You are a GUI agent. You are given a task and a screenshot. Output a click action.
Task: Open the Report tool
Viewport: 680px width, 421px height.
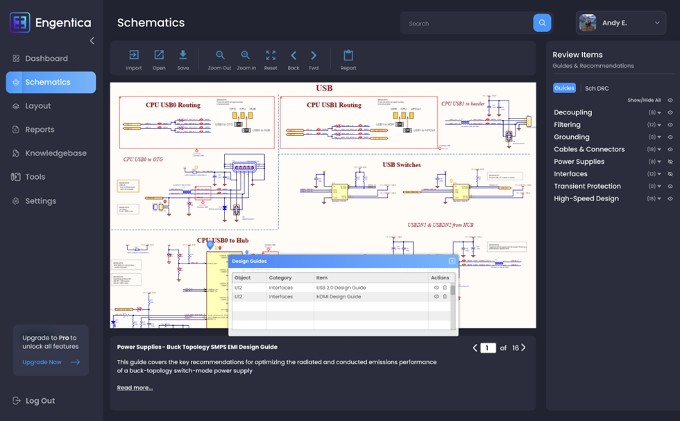pos(348,55)
